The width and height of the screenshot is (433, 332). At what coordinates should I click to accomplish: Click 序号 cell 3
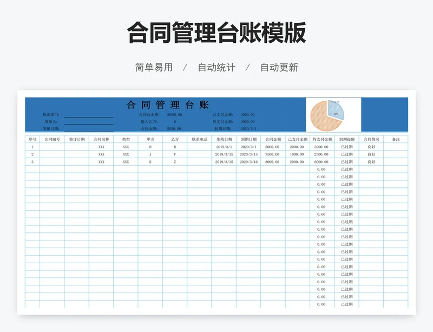click(32, 162)
